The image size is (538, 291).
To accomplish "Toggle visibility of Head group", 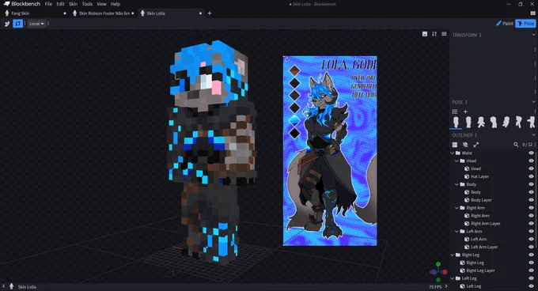I will click(531, 161).
